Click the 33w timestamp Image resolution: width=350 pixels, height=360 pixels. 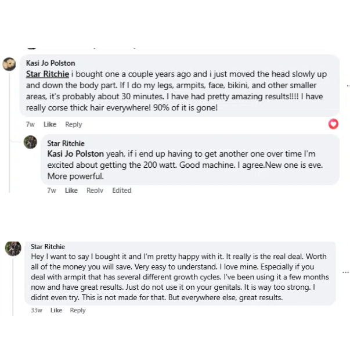coord(36,310)
